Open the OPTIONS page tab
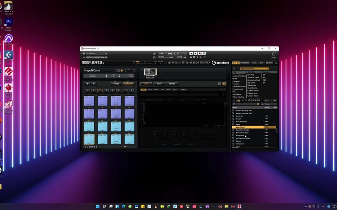 pyautogui.click(x=172, y=84)
